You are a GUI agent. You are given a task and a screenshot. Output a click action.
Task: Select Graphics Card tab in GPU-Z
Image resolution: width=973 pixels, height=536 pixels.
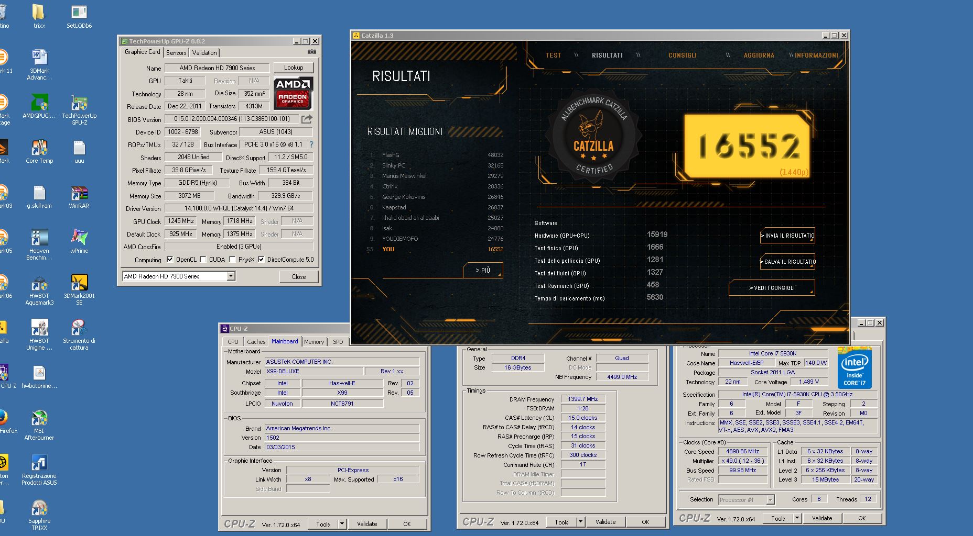pos(142,52)
